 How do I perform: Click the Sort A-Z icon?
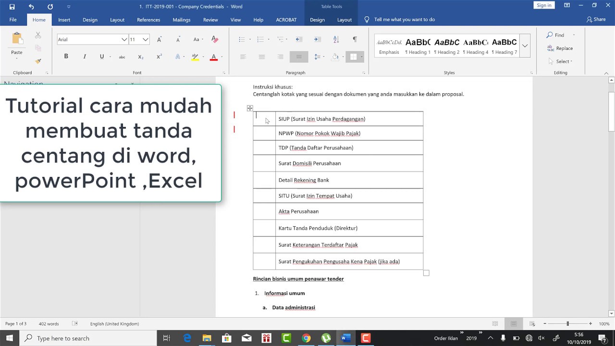336,39
